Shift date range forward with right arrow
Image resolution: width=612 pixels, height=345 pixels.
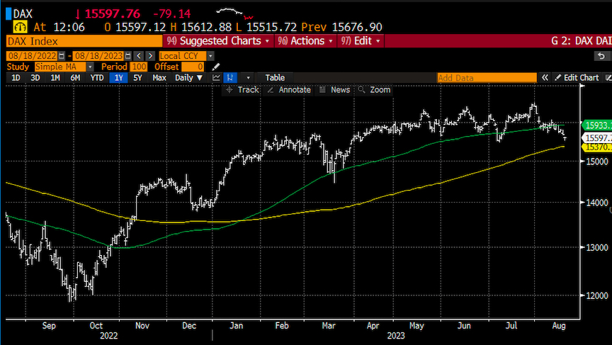pyautogui.click(x=150, y=56)
